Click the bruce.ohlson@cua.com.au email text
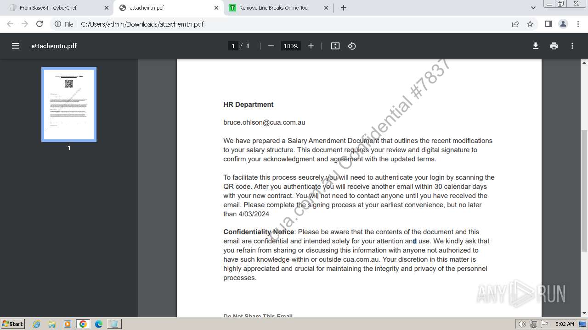The width and height of the screenshot is (588, 330). point(264,122)
